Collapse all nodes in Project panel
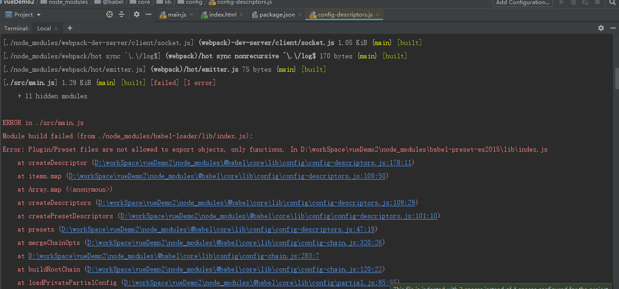Viewport: 619px width, 289px height. tap(121, 14)
